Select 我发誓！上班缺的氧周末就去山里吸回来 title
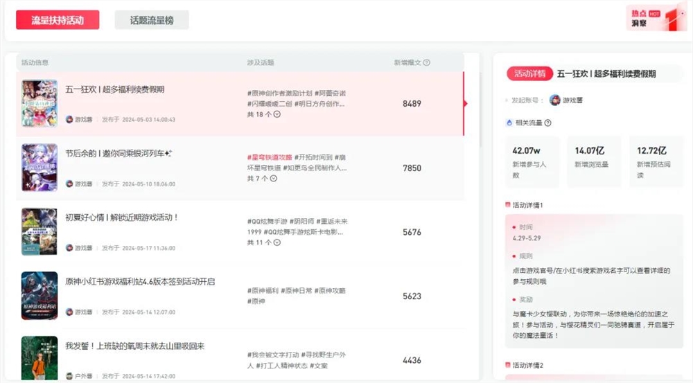The height and width of the screenshot is (383, 693). (135, 346)
